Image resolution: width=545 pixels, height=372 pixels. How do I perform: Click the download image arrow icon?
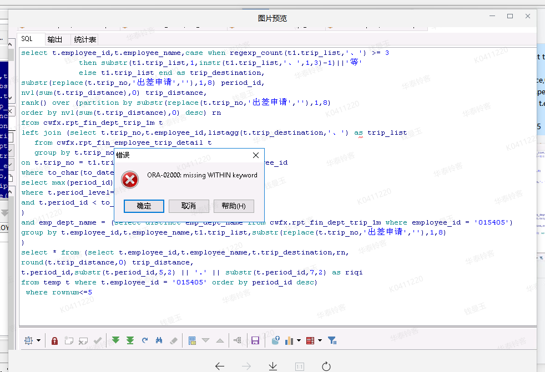tap(273, 366)
